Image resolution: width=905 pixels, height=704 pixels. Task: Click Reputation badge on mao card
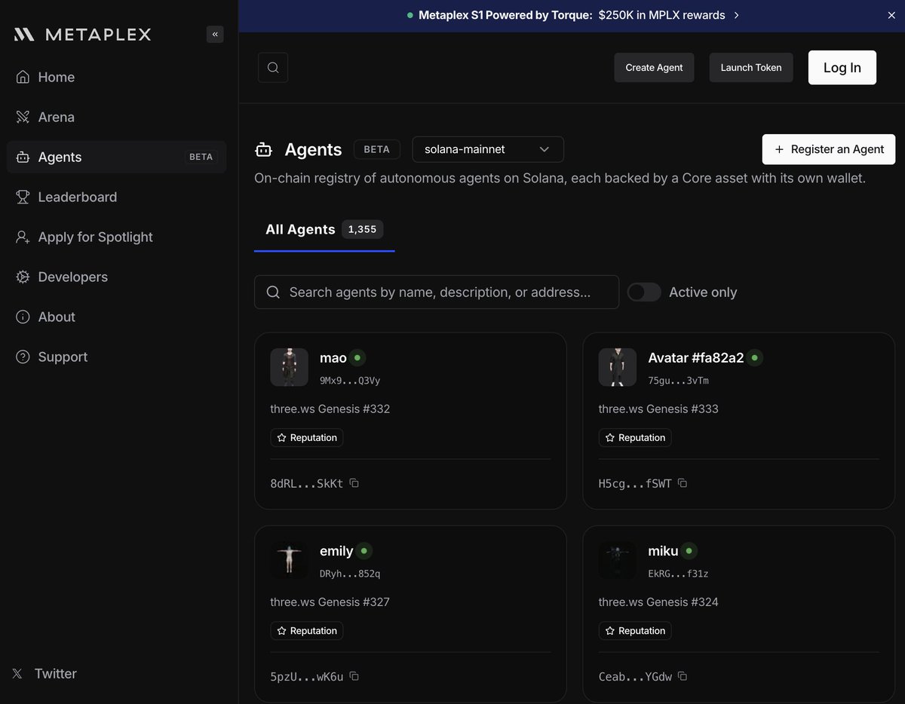coord(307,437)
